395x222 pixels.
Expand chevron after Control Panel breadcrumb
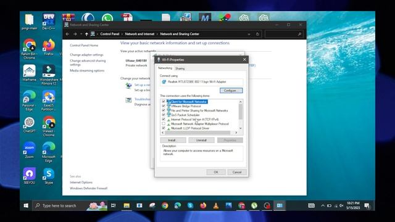coord(122,34)
